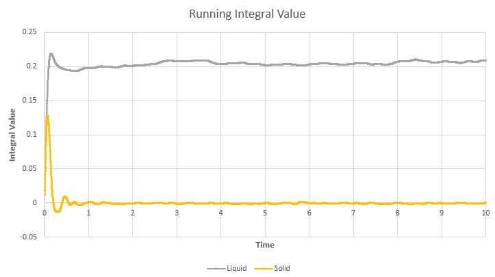This screenshot has width=495, height=277.
Task: Select the -0.05 vertical axis label
Action: pyautogui.click(x=27, y=237)
